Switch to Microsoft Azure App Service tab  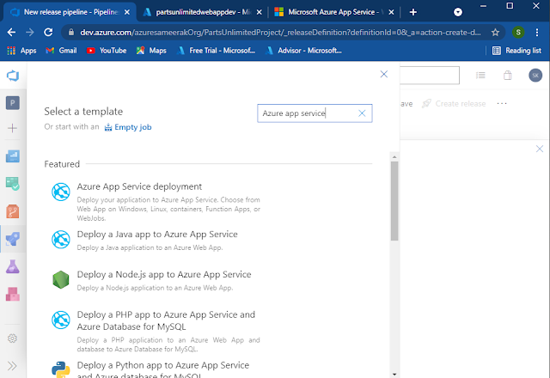[x=333, y=12]
